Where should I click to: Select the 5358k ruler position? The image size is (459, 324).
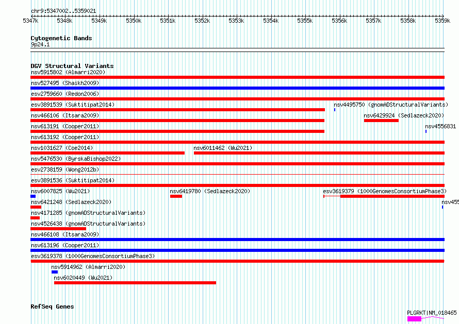[408, 21]
